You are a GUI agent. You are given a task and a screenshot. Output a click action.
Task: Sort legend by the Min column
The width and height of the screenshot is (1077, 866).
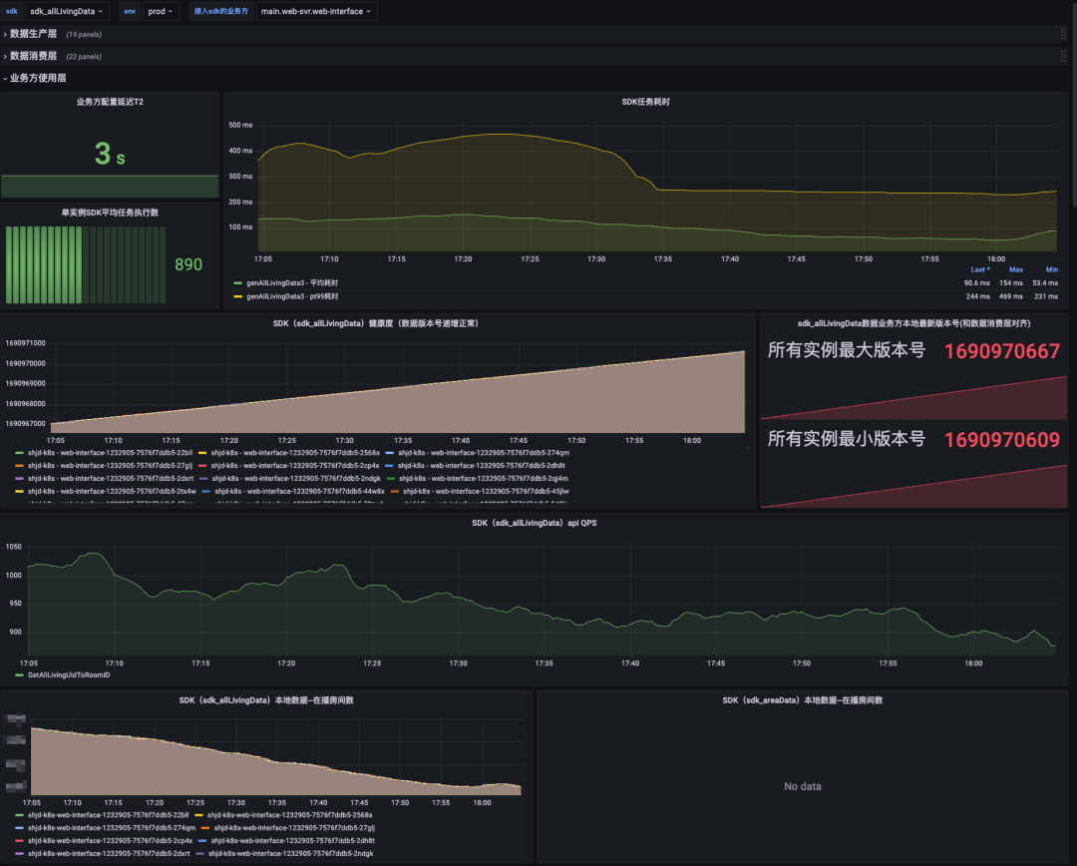point(1052,269)
